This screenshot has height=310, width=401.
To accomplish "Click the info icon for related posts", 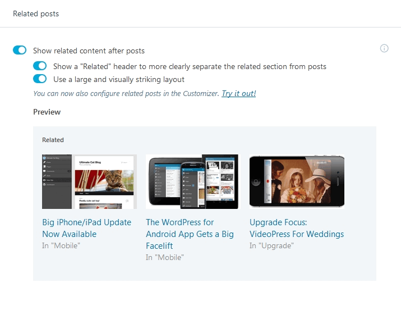I will point(384,48).
